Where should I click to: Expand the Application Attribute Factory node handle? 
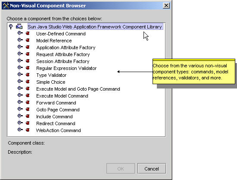[20, 47]
